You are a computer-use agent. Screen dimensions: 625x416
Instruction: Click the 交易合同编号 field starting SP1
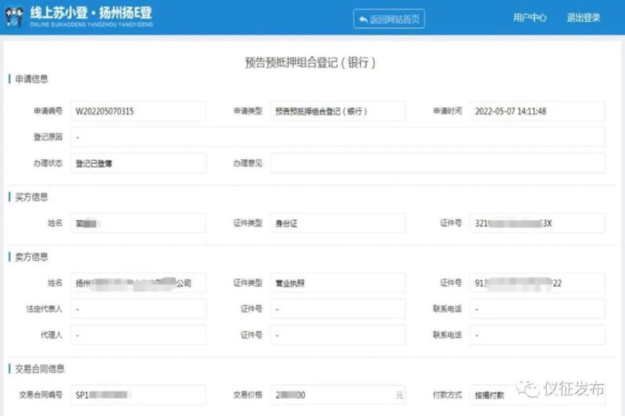point(138,394)
